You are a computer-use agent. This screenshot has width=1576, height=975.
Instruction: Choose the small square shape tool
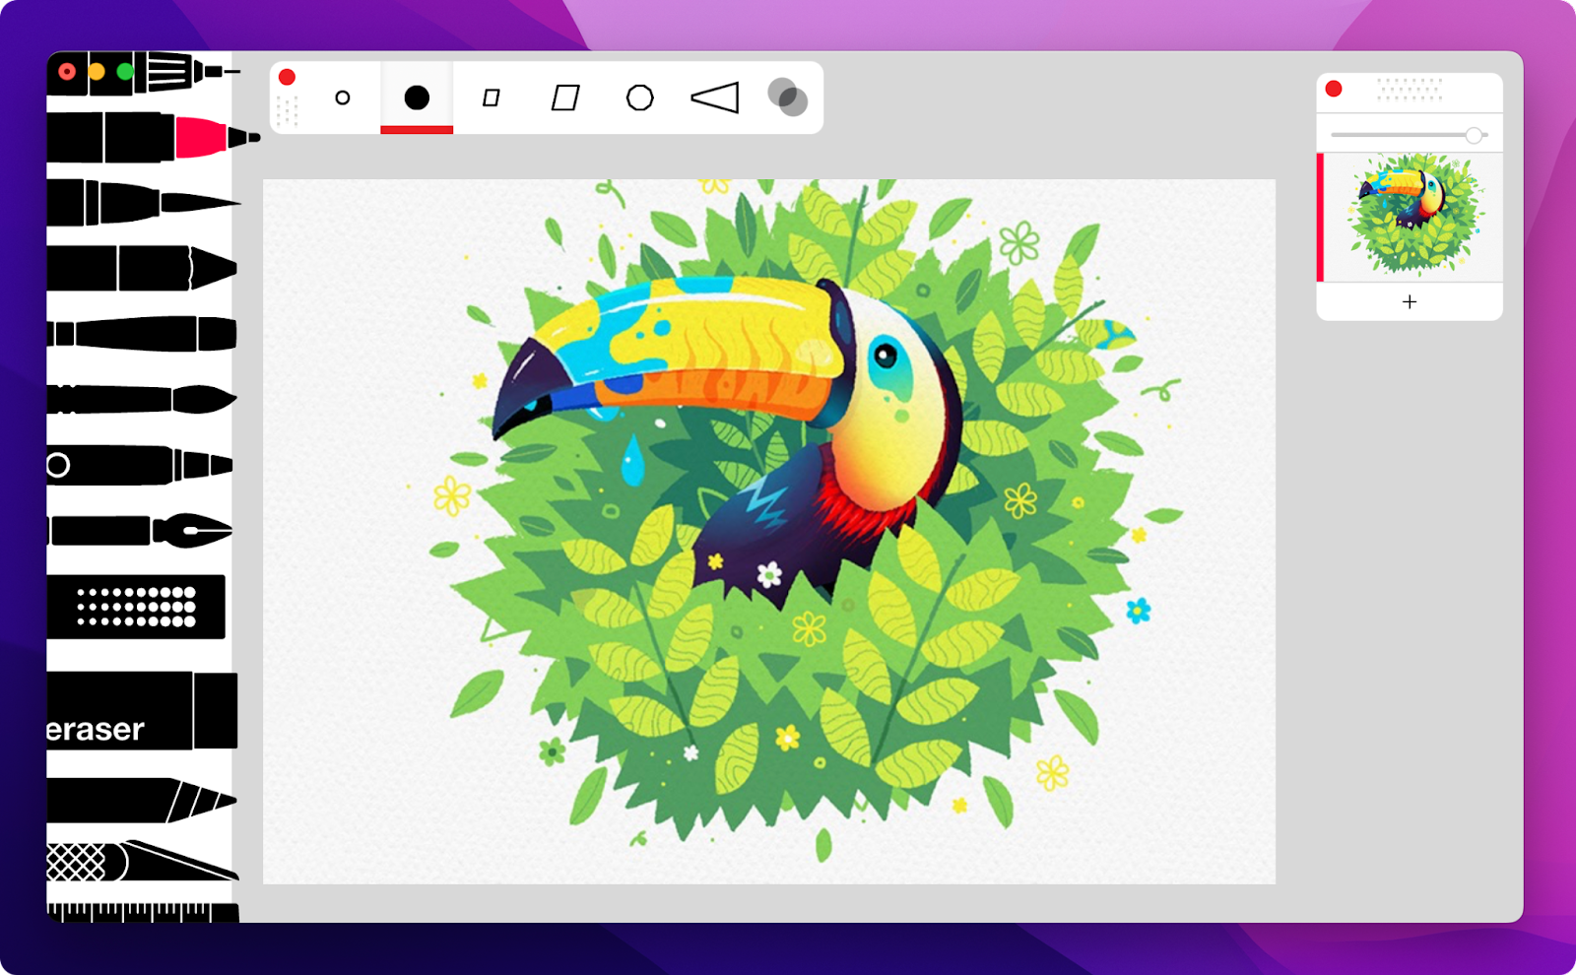point(491,97)
